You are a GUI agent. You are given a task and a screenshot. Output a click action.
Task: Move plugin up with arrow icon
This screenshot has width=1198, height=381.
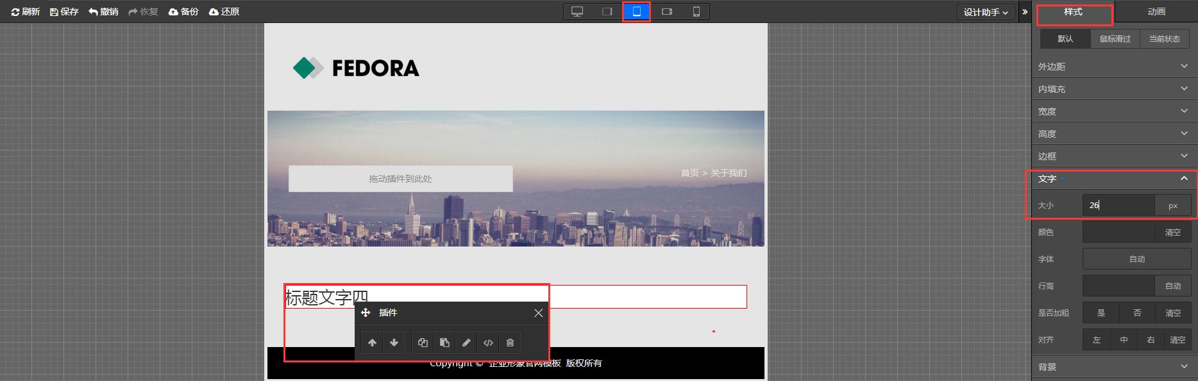(x=372, y=343)
